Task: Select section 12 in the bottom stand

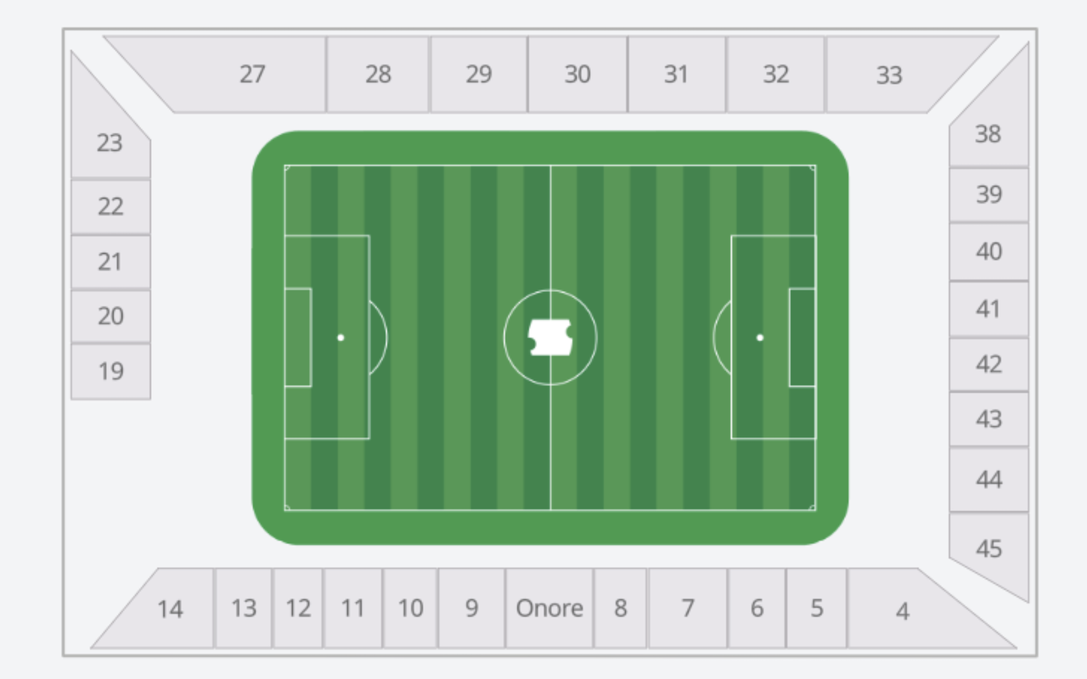Action: pyautogui.click(x=298, y=609)
